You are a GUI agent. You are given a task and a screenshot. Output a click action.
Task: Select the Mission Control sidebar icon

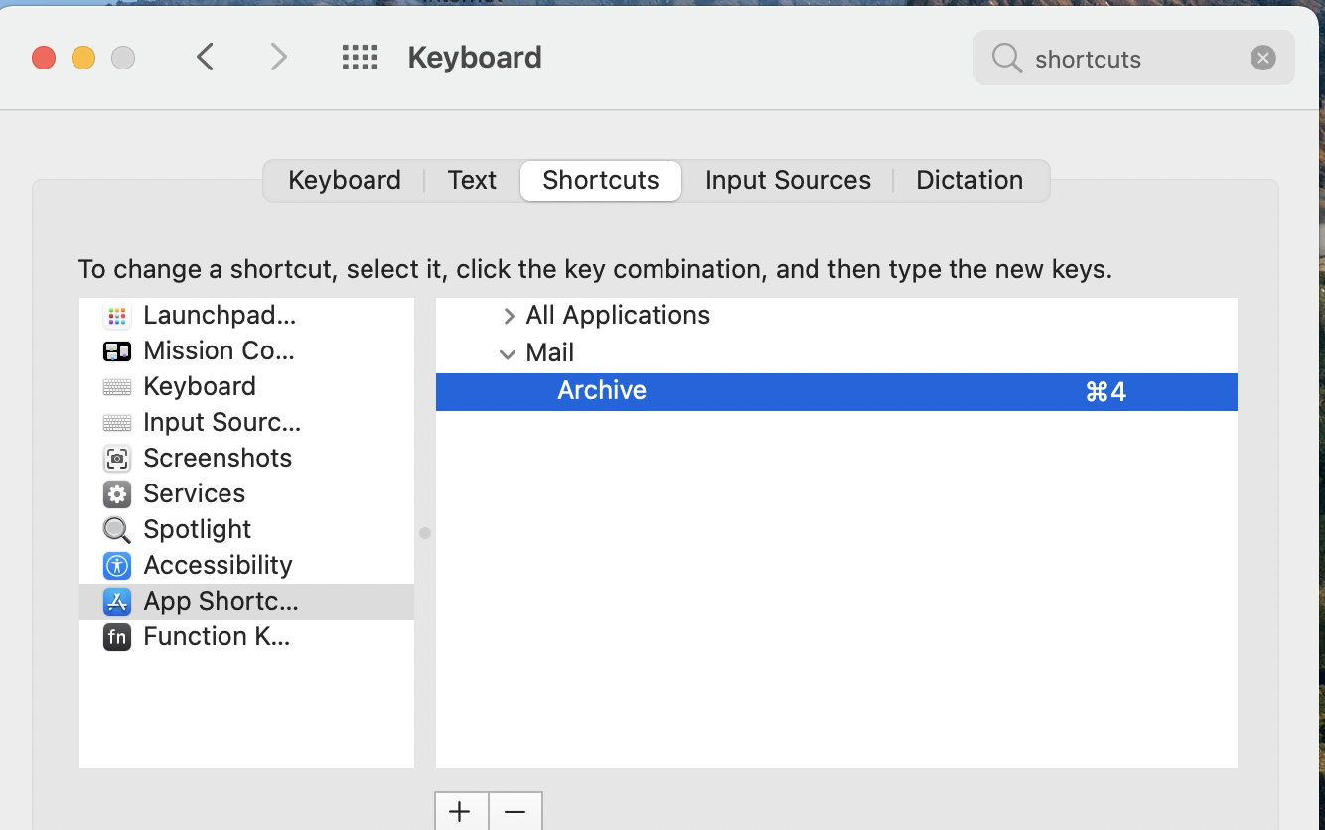coord(117,351)
